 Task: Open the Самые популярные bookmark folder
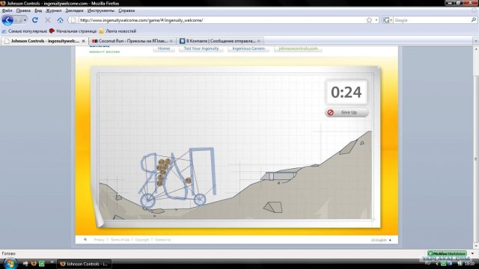coord(25,31)
